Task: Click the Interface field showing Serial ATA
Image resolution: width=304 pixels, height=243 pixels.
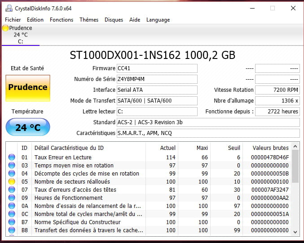Action: (157, 90)
